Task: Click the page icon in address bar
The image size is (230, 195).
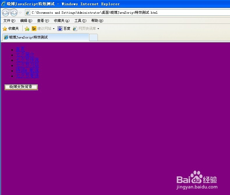Action: 28,13
